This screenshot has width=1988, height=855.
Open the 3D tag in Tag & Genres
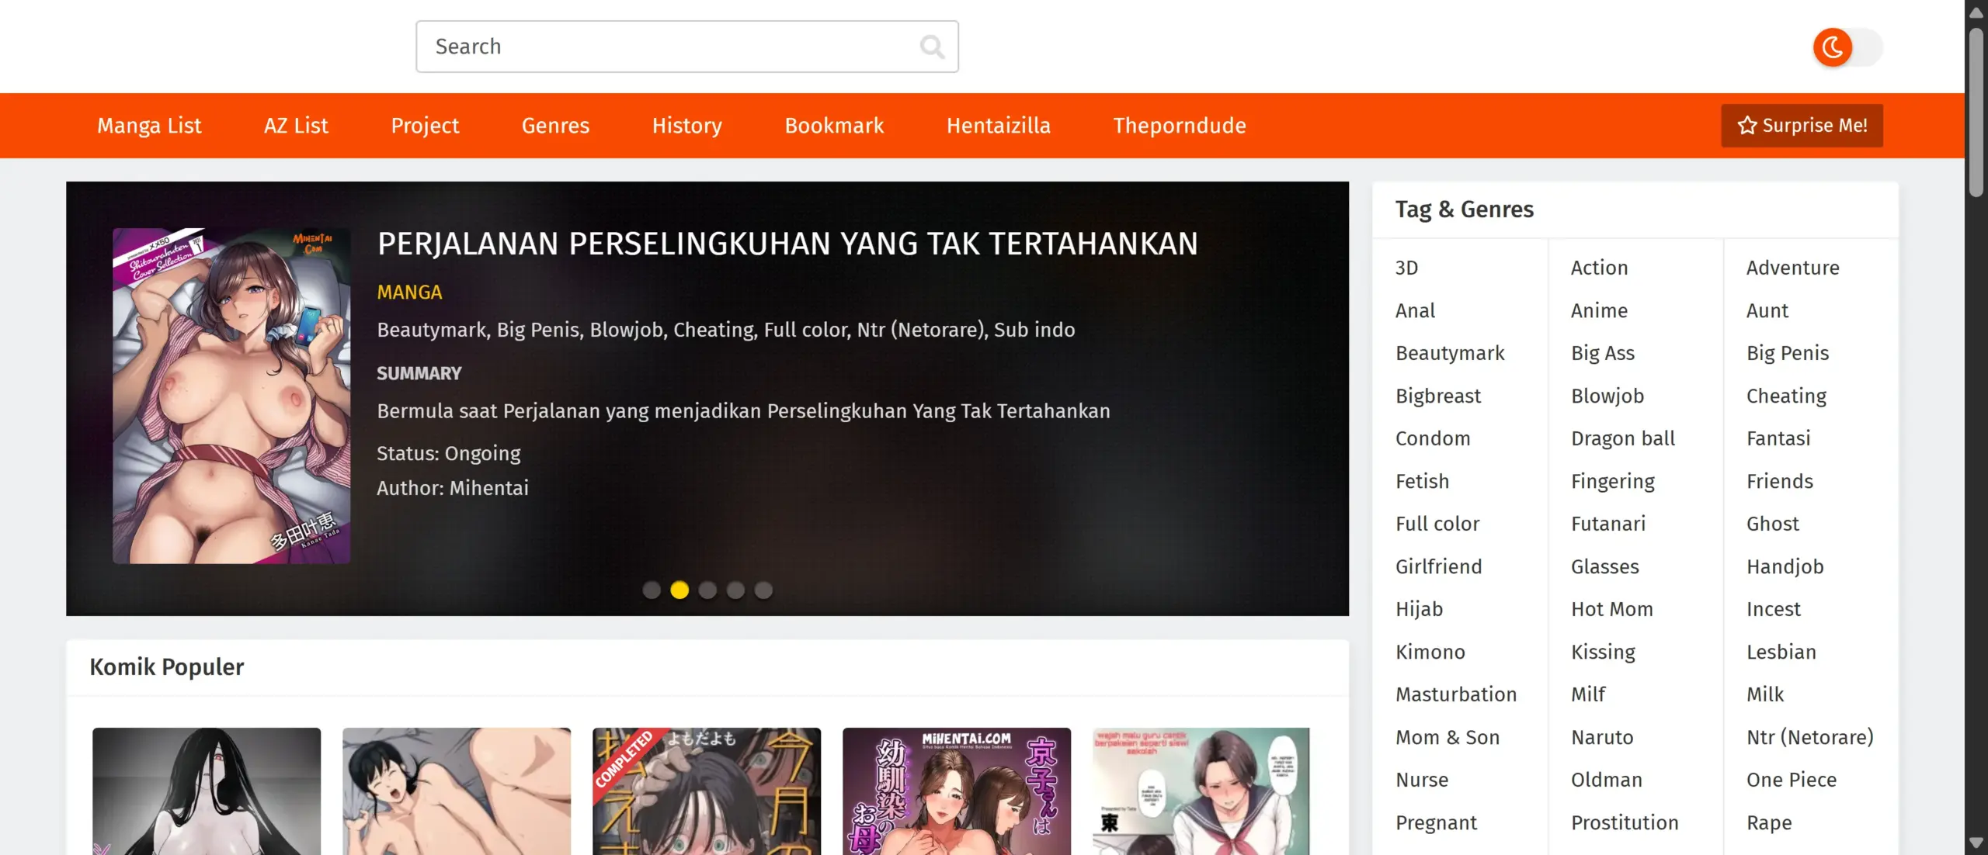click(1406, 268)
